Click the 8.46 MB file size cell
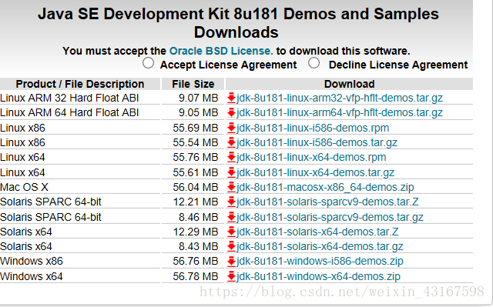 point(193,217)
